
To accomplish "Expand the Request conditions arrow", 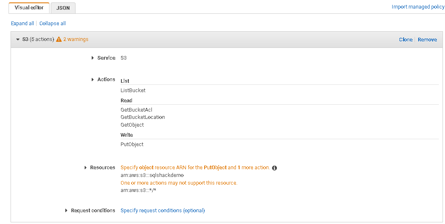I will [x=67, y=211].
